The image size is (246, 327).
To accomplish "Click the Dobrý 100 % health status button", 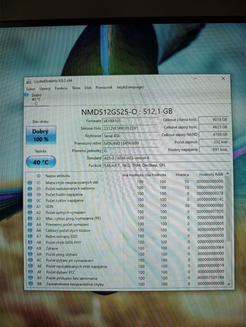I will click(41, 135).
